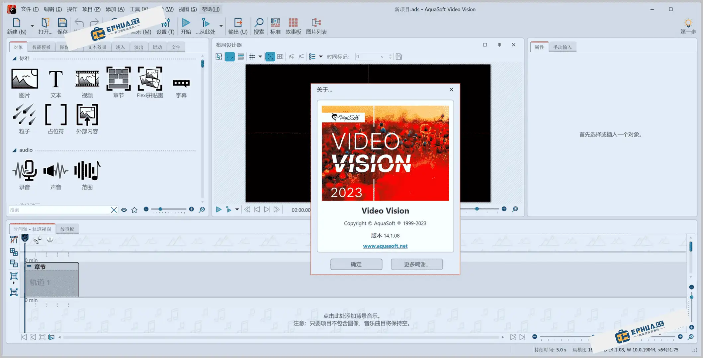Collapse the 标准 section in toolbox
This screenshot has width=703, height=358.
tap(15, 58)
